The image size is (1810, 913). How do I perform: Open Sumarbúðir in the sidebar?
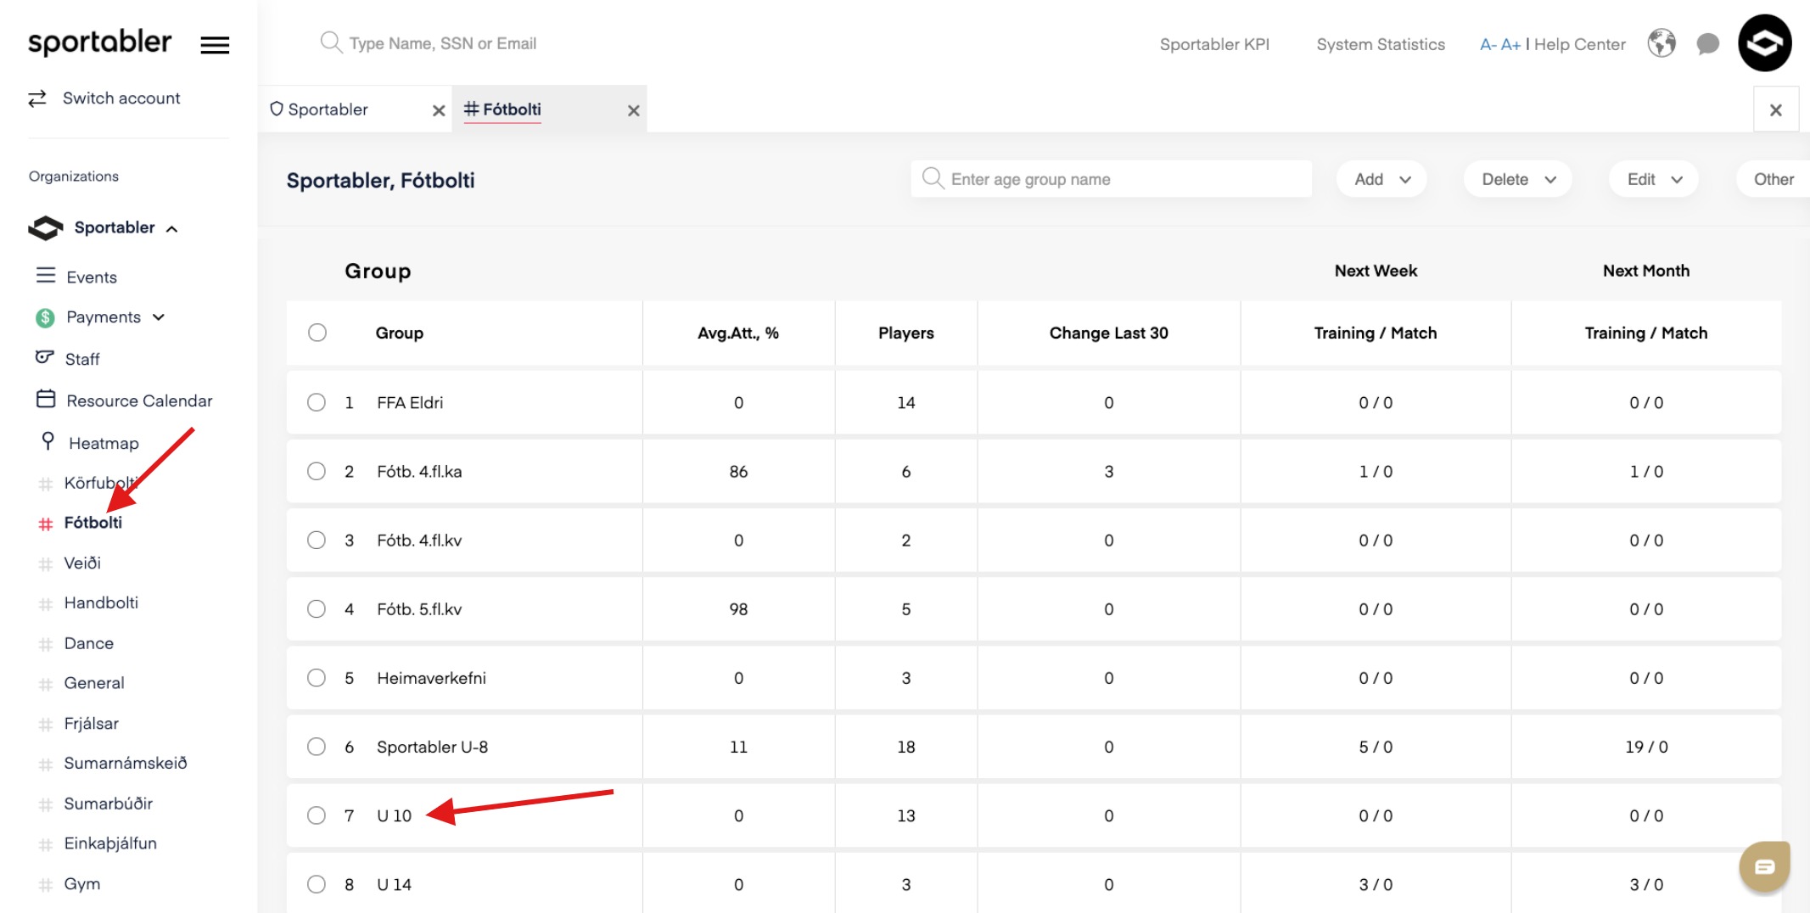(x=109, y=803)
